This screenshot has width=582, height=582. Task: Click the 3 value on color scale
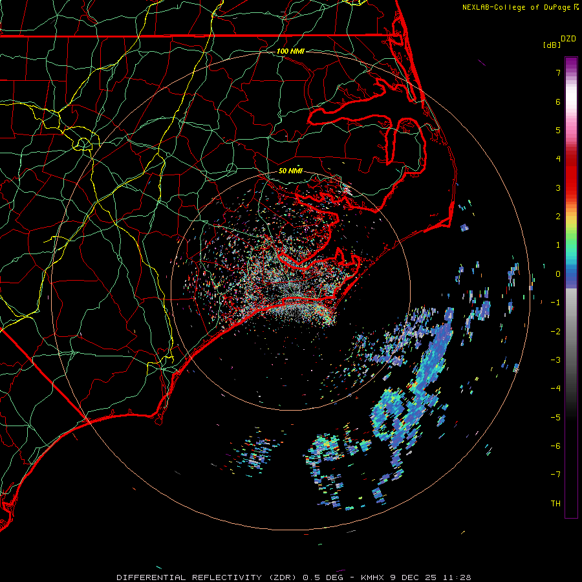[x=558, y=188]
